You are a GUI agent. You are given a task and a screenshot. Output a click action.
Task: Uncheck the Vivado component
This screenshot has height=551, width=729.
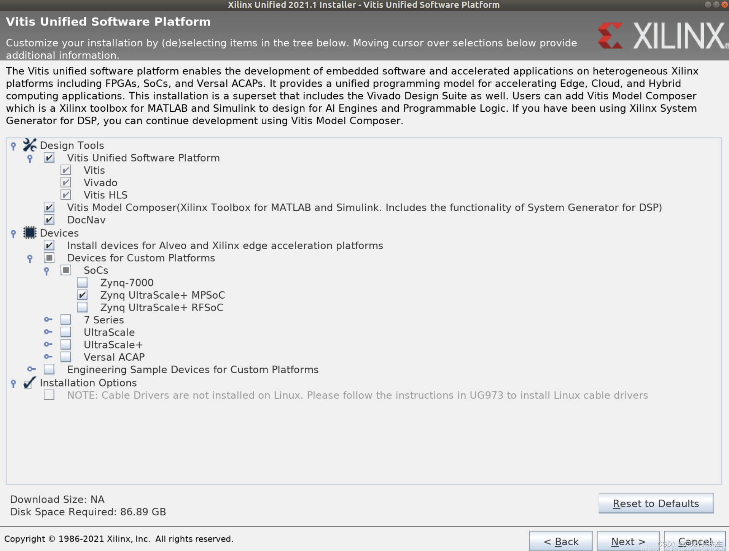pyautogui.click(x=65, y=182)
